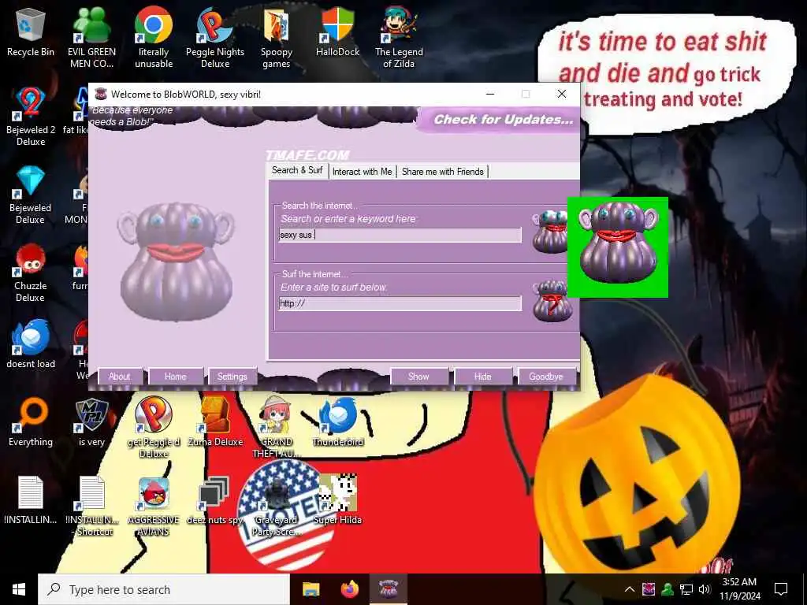This screenshot has height=605, width=807.
Task: Launch the Super Hilda shortcut
Action: (337, 500)
